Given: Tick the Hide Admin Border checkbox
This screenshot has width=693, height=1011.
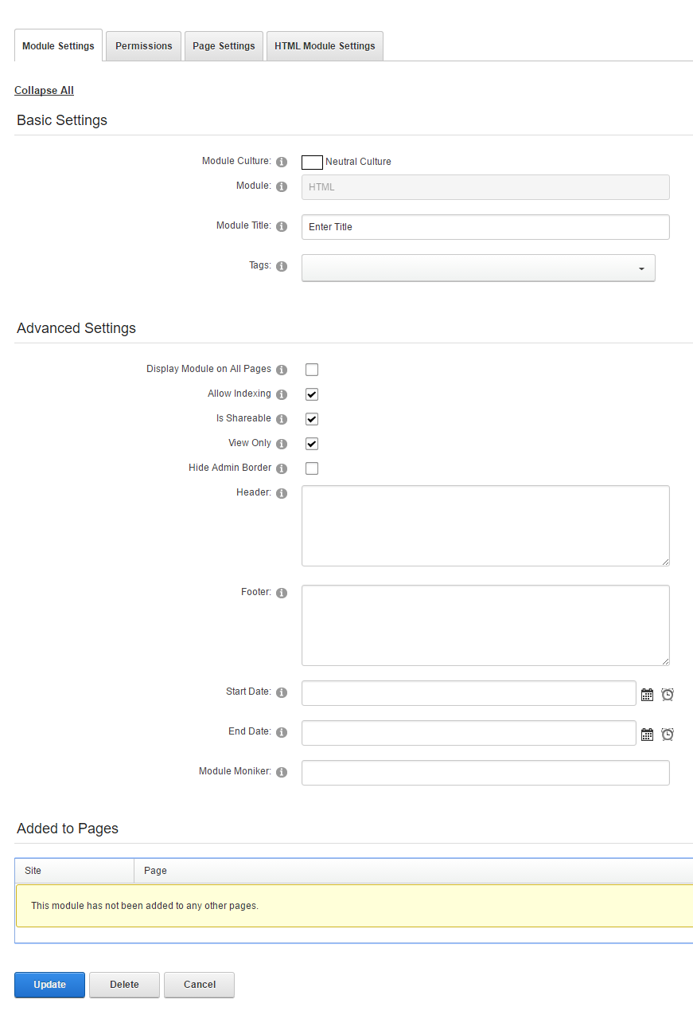Looking at the screenshot, I should (312, 468).
